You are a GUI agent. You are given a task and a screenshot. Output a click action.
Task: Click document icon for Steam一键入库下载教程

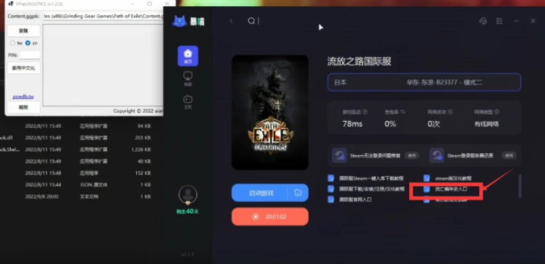point(331,178)
